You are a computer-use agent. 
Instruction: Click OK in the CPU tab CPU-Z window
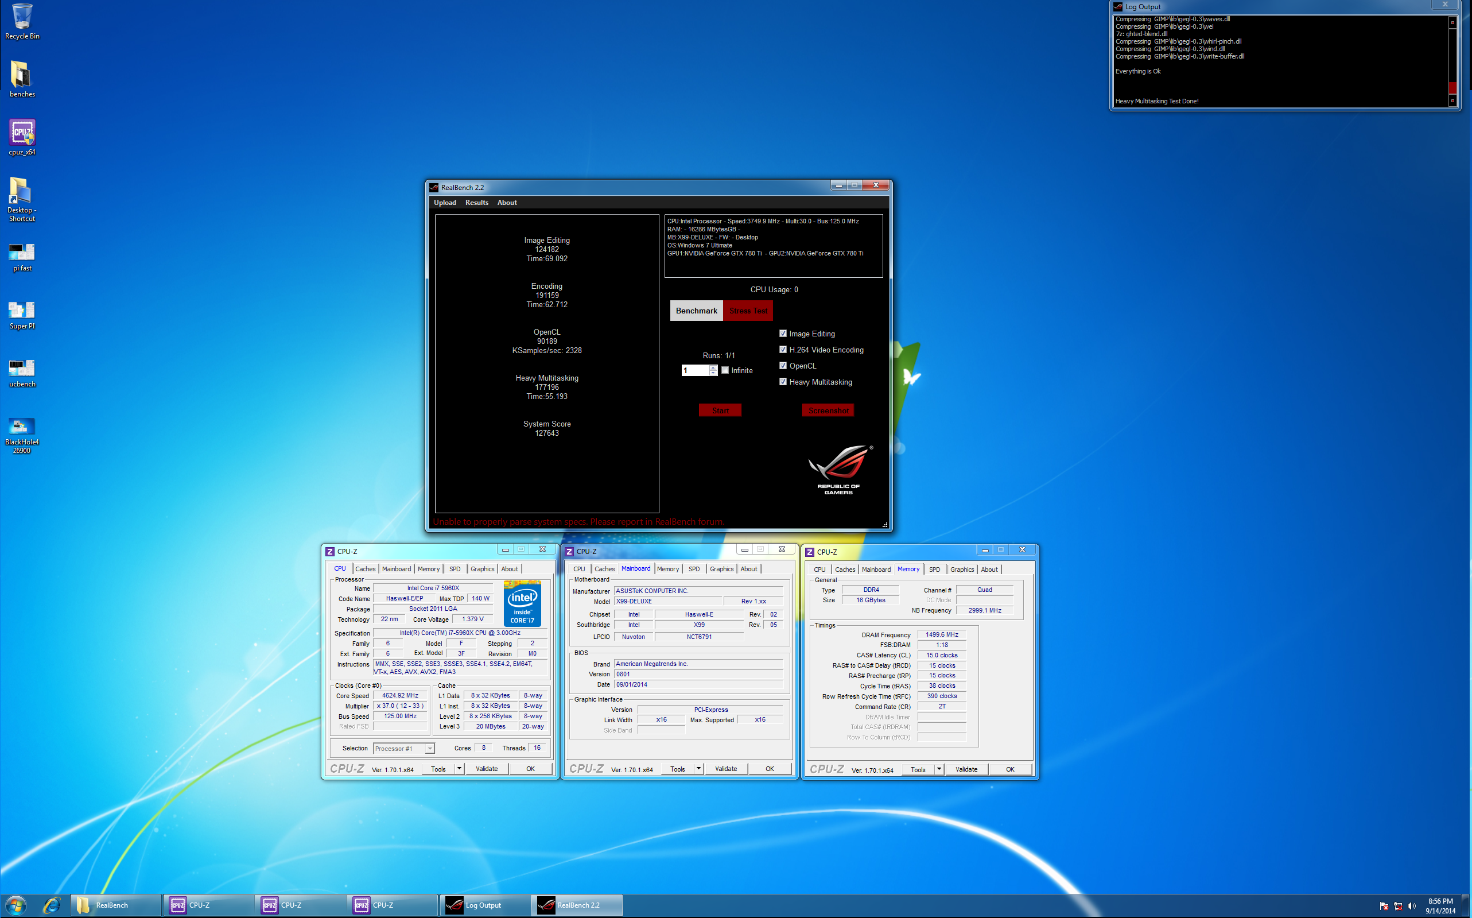pyautogui.click(x=531, y=769)
